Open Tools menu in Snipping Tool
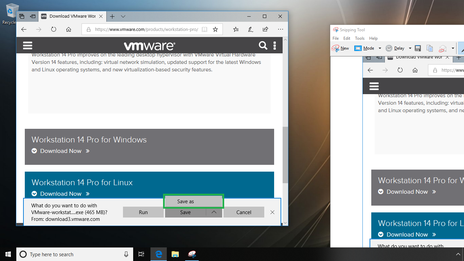The image size is (464, 261). [360, 38]
